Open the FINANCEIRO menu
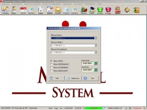The image size is (147, 110). (x=68, y=4)
